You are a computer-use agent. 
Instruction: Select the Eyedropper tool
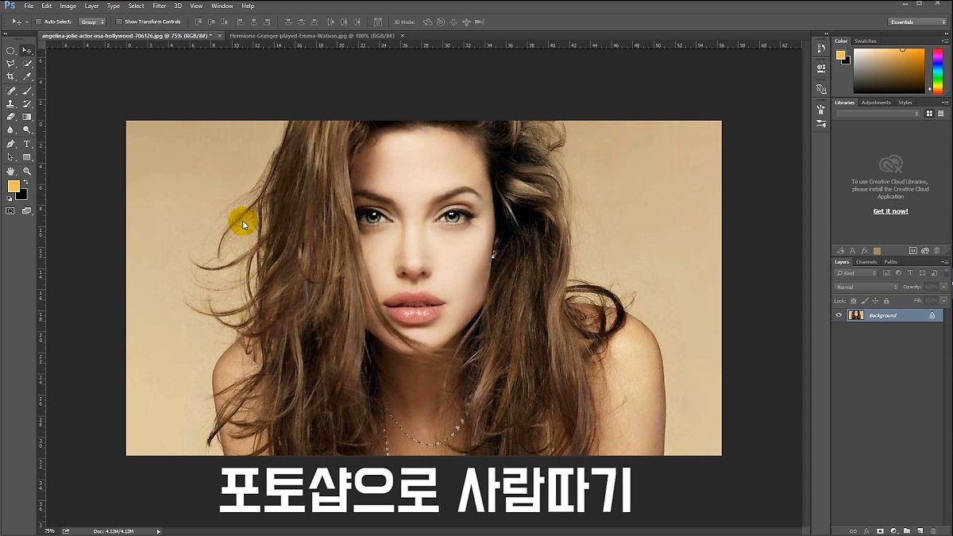[27, 76]
